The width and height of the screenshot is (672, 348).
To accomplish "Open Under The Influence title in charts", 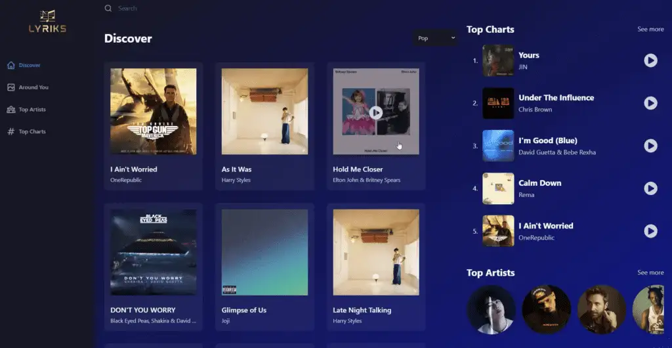I will click(556, 98).
